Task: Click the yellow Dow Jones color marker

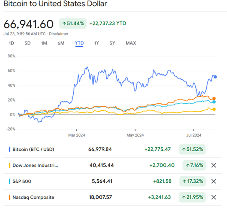Action: click(9, 165)
